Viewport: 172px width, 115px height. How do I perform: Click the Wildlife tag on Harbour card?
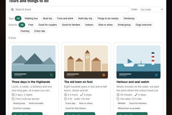pos(122,103)
